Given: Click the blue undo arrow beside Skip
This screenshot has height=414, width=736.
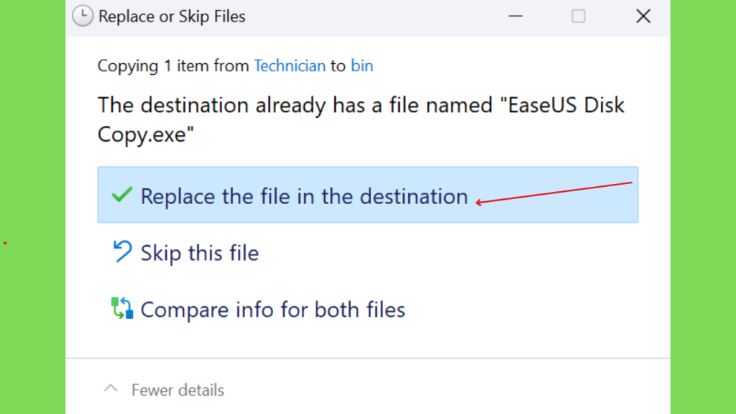Looking at the screenshot, I should pos(122,251).
